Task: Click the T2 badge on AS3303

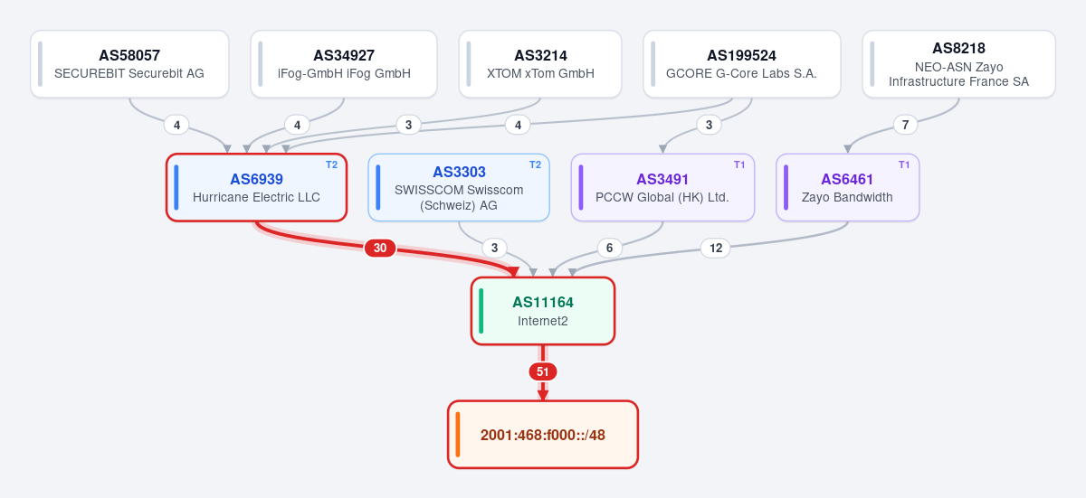Action: [x=535, y=164]
